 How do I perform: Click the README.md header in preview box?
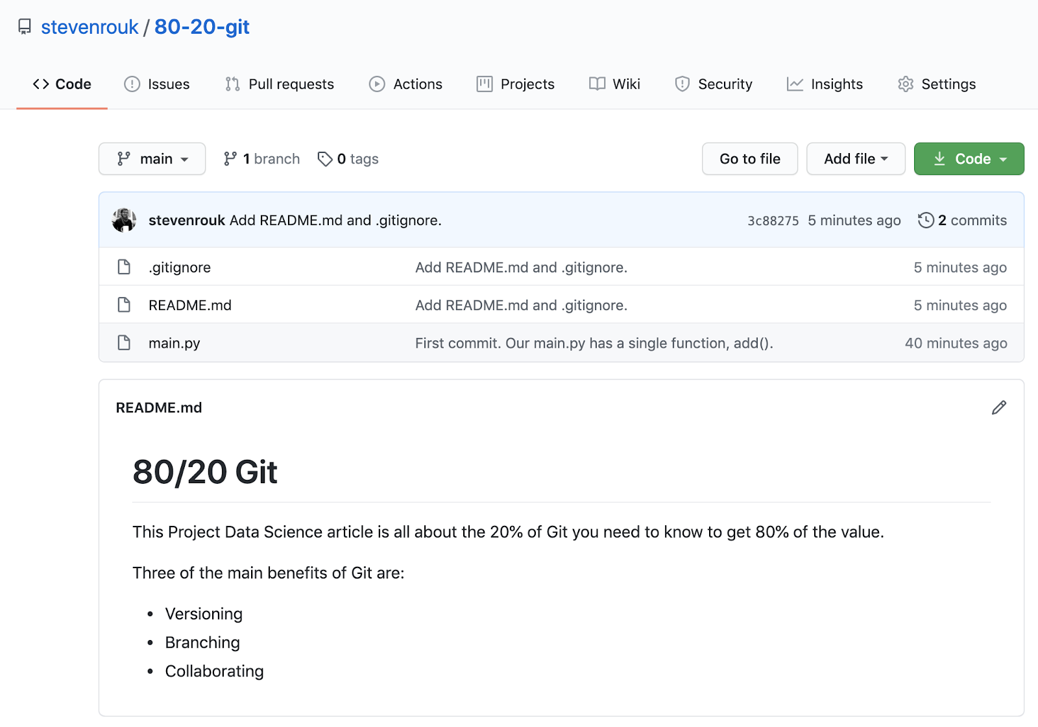159,407
